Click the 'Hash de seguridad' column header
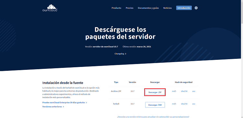Screen dimensions: 243x118 pos(184,82)
